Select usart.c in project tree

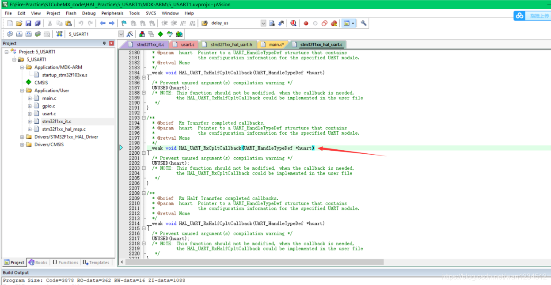[x=49, y=114]
